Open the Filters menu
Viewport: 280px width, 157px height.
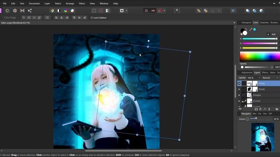82,3
